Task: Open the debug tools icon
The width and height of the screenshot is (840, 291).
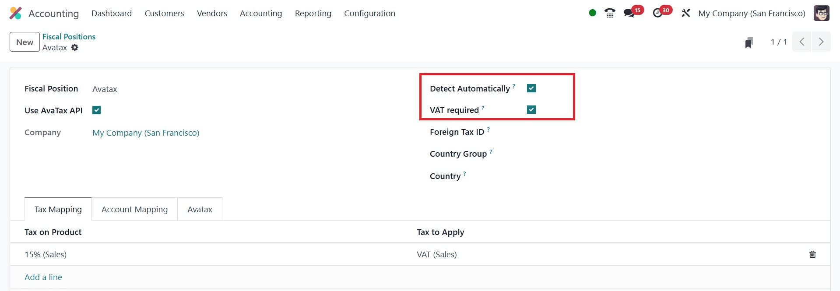Action: tap(685, 13)
